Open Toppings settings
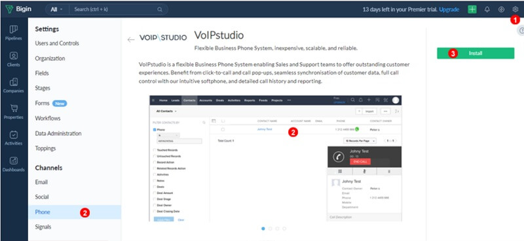This screenshot has width=524, height=241. (45, 148)
